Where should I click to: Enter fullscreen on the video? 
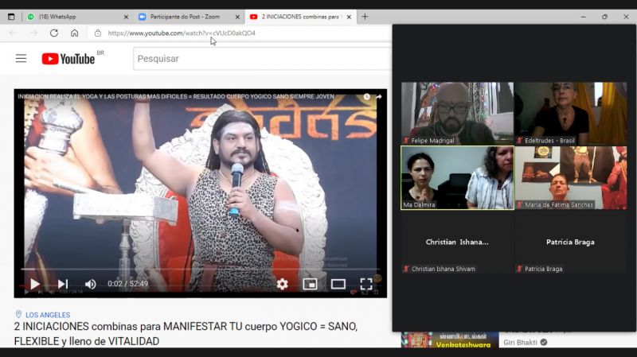coord(366,284)
